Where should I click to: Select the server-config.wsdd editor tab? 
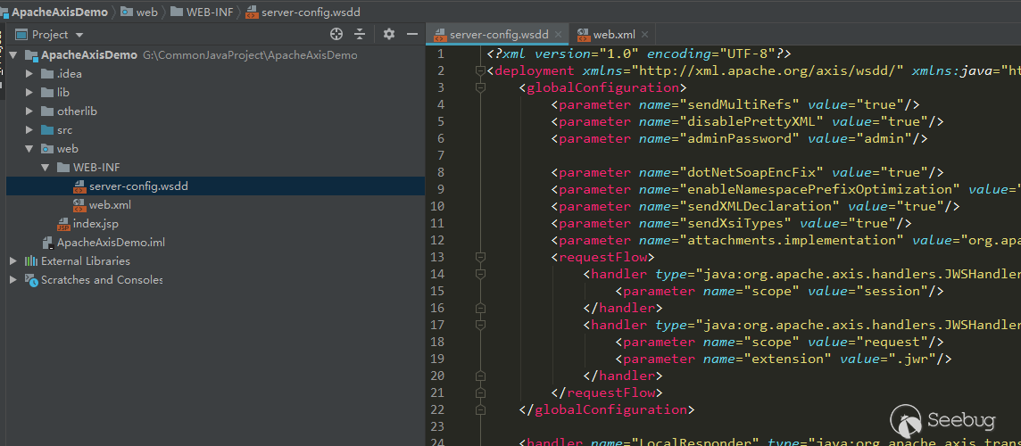point(498,35)
